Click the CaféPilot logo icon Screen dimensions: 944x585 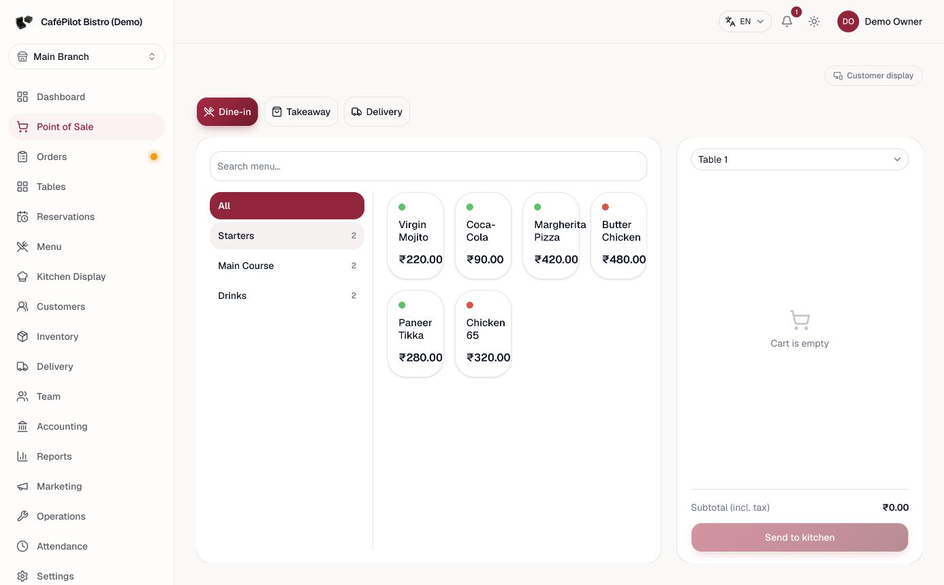click(24, 22)
